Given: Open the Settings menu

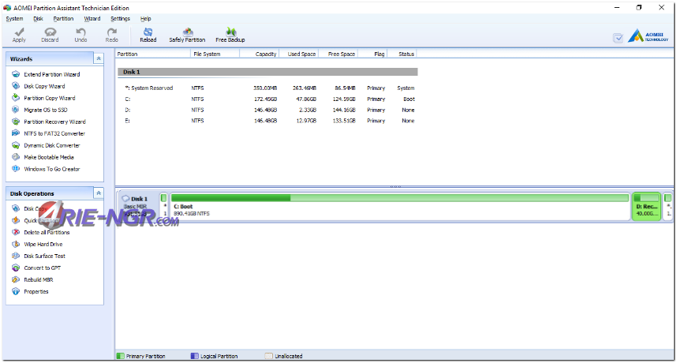Looking at the screenshot, I should (x=120, y=19).
